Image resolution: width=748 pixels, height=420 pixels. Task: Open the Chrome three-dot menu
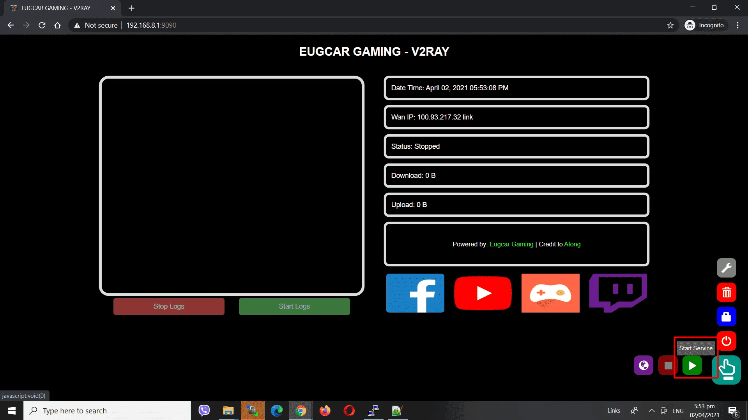point(737,25)
